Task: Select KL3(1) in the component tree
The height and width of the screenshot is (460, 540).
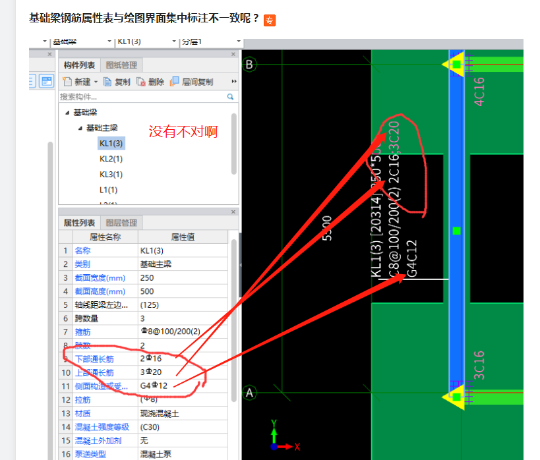Action: (111, 174)
